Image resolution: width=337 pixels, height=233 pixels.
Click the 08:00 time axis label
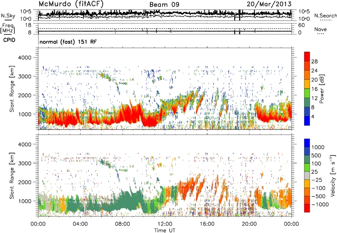coord(123,224)
